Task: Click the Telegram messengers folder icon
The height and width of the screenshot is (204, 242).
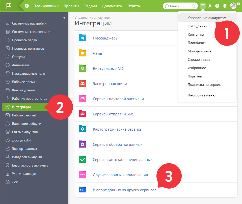Action: (x=83, y=38)
